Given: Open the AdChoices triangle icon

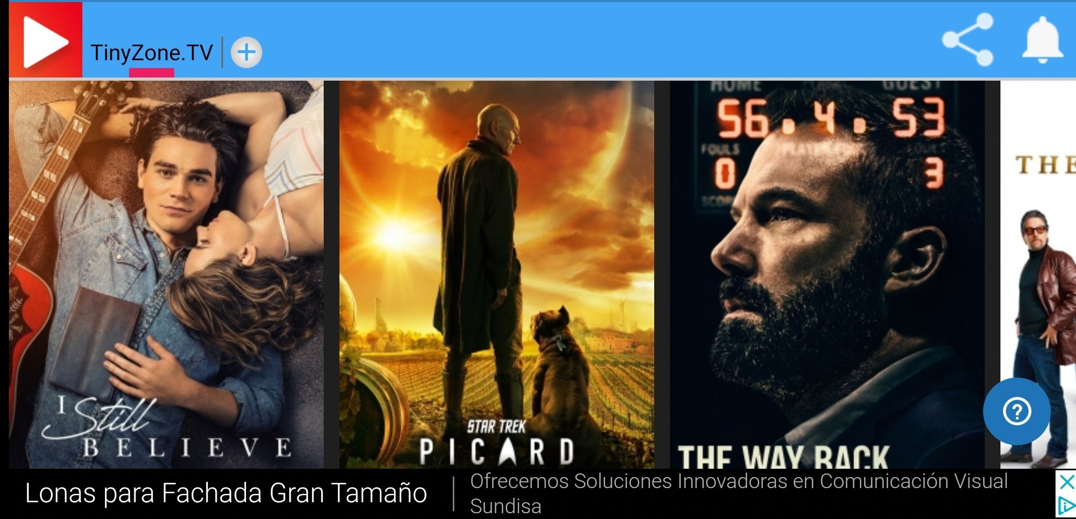Looking at the screenshot, I should [1066, 506].
